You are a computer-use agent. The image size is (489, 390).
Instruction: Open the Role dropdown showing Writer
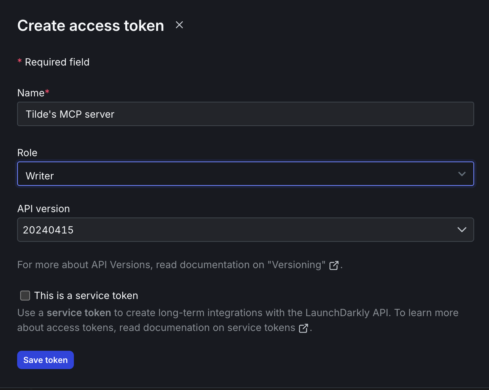(x=246, y=174)
